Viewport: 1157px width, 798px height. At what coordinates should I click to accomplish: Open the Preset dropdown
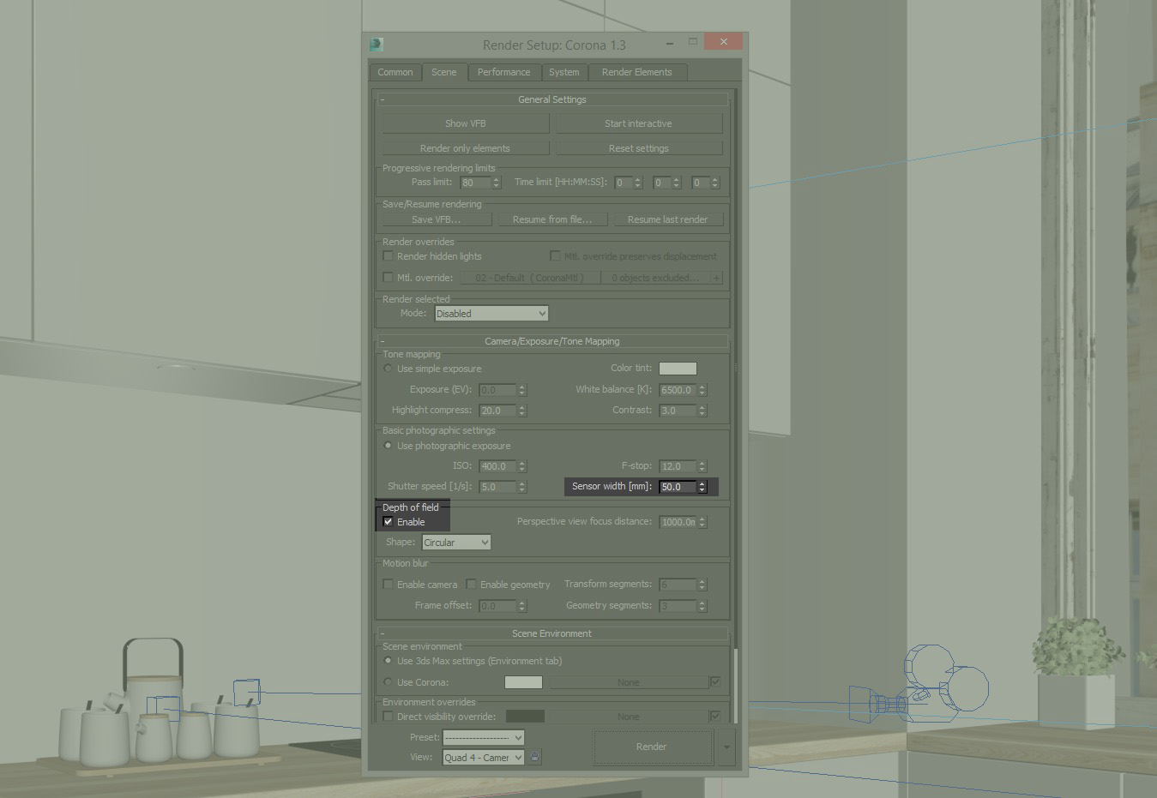[483, 737]
